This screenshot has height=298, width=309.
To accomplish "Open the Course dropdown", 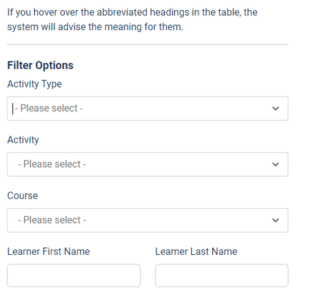I will pyautogui.click(x=147, y=220).
